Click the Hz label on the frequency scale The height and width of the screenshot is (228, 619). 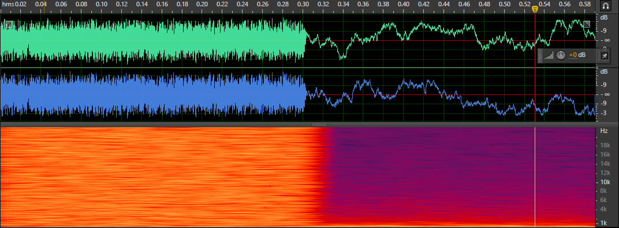tap(604, 131)
